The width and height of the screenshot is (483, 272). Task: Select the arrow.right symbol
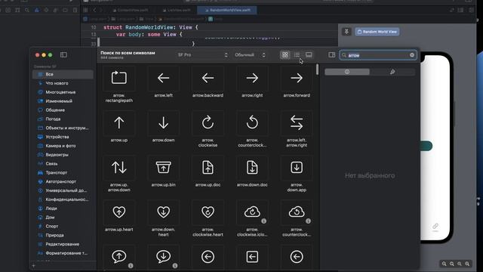(252, 78)
